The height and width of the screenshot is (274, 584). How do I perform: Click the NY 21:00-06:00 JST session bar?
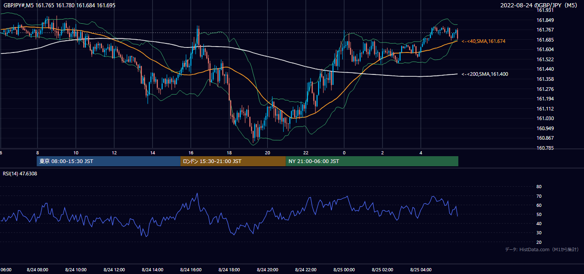(x=372, y=161)
